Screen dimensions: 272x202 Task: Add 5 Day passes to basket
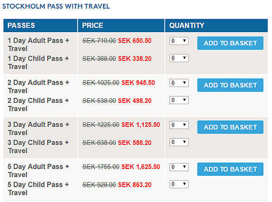click(x=230, y=169)
